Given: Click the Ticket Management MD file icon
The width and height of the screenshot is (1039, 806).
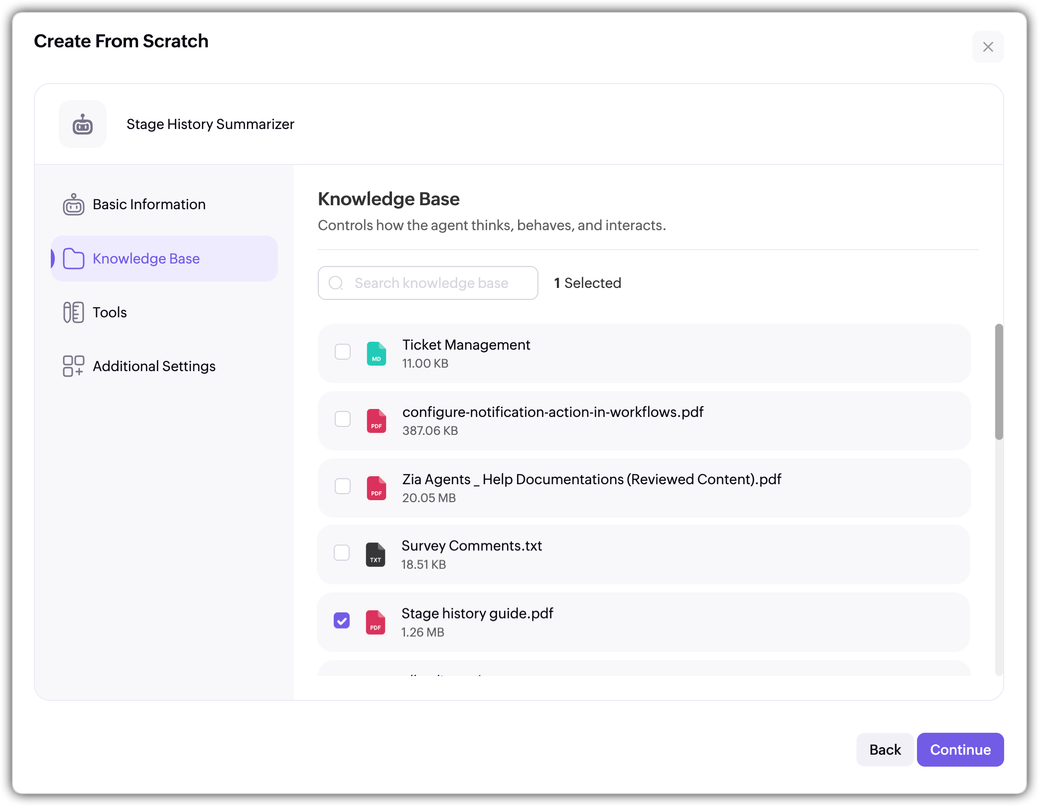Looking at the screenshot, I should (377, 354).
